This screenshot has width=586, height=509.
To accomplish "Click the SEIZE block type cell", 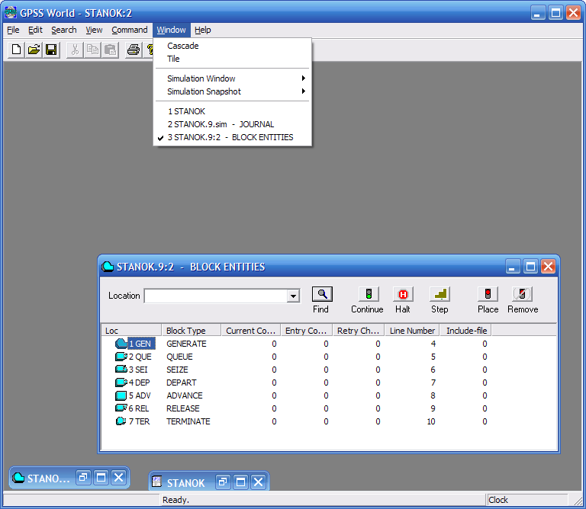I will coord(178,370).
